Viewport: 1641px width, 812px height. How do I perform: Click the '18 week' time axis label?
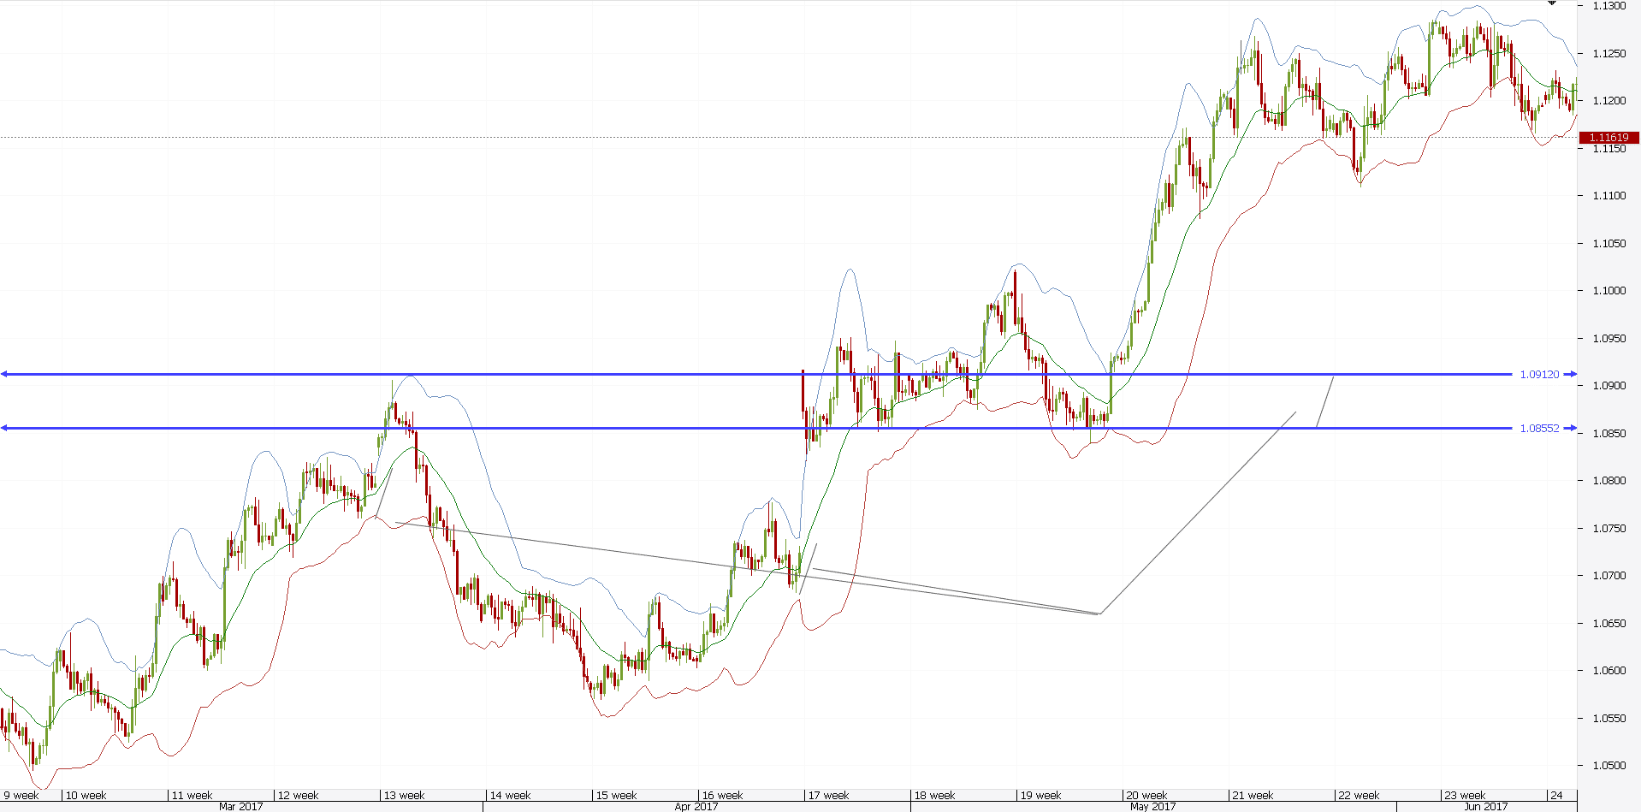935,796
